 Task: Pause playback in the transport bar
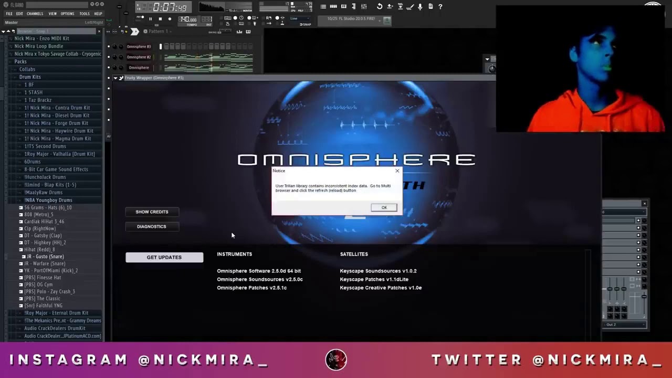151,19
